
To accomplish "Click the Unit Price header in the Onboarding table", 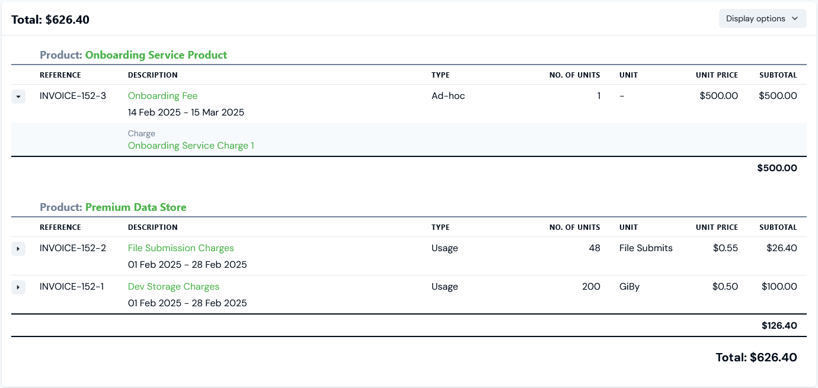I will [717, 75].
